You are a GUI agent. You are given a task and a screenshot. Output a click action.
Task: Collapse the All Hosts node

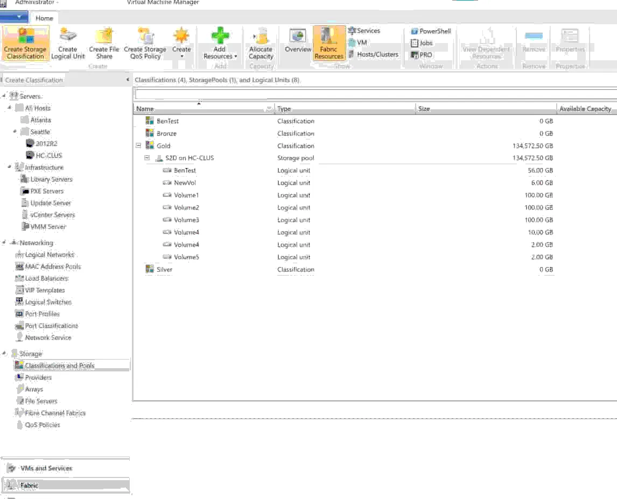click(x=10, y=108)
